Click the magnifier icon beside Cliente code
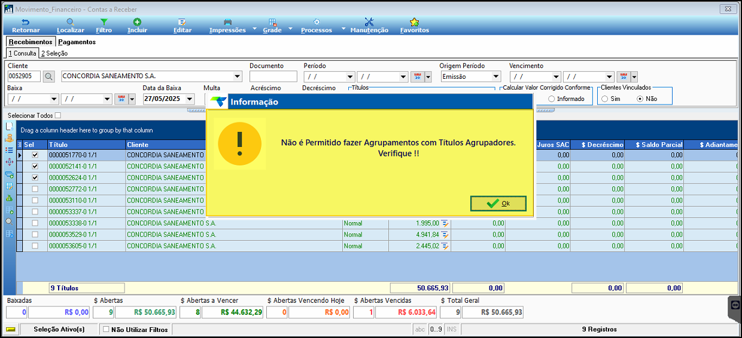Viewport: 742px width, 338px height. coord(48,76)
